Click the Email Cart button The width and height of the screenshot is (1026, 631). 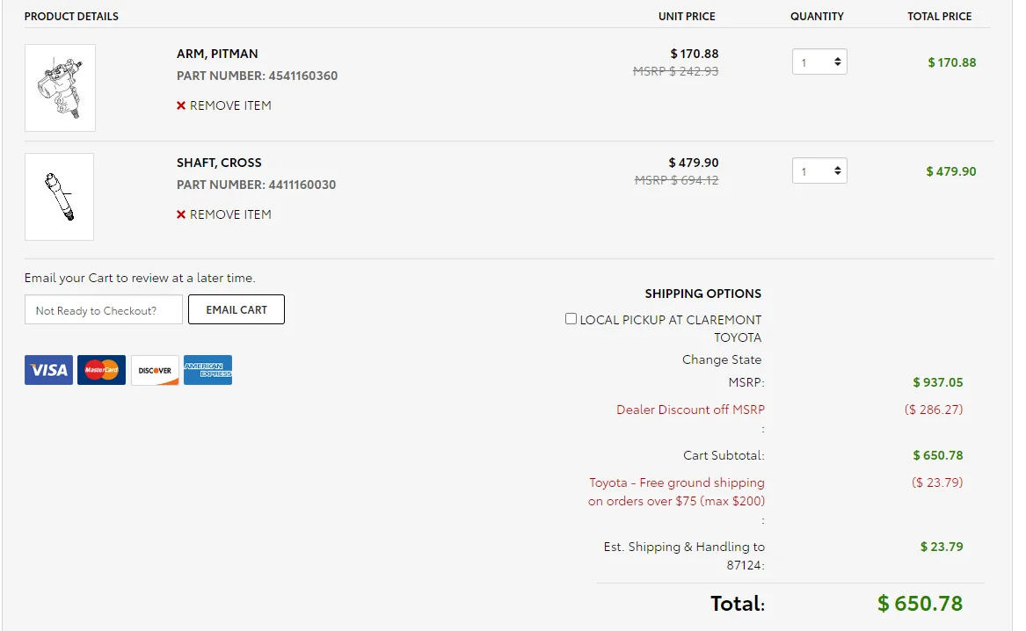coord(236,309)
